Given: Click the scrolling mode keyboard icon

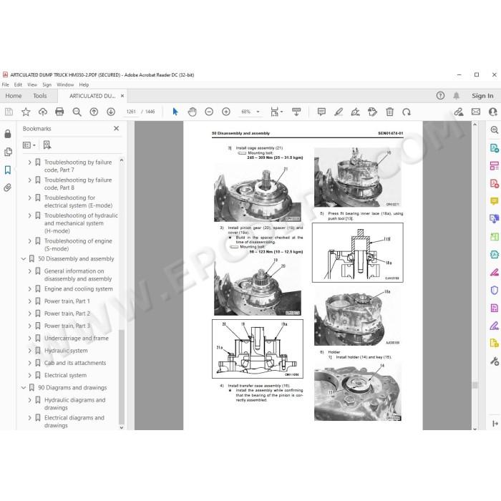Looking at the screenshot, I should coord(296,112).
